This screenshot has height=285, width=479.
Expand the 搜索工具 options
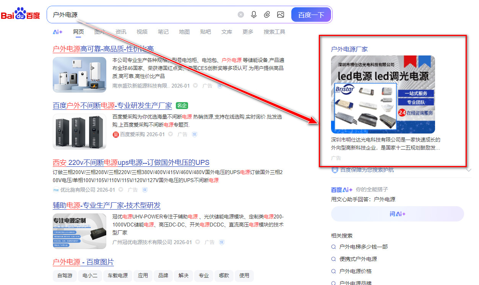click(274, 32)
